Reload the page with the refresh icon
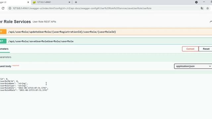 (x=3, y=8)
